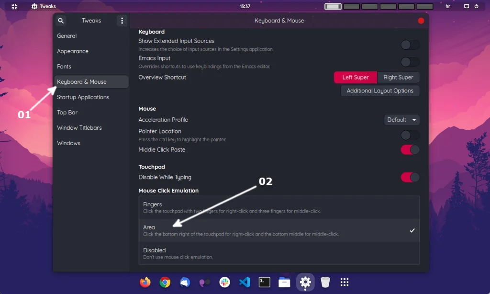Screen dimensions: 490x294
Task: Turn off Disable While Typing
Action: point(410,177)
